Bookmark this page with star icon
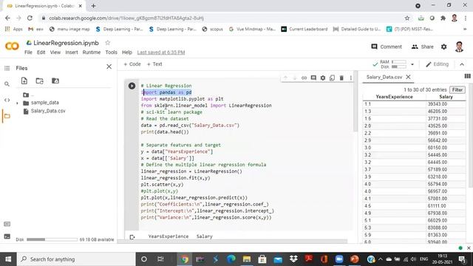This screenshot has height=266, width=473. click(407, 18)
